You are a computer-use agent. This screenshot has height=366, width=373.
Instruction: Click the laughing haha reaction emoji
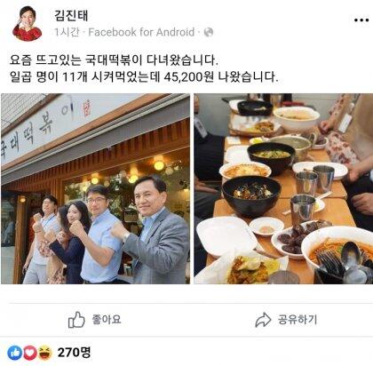click(x=45, y=353)
